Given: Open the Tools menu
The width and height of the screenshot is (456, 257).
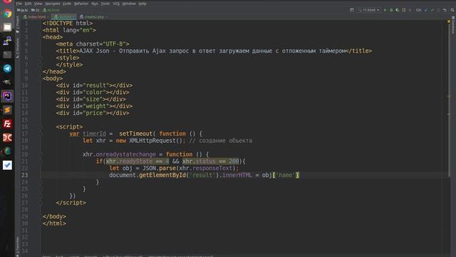Looking at the screenshot, I should [105, 4].
